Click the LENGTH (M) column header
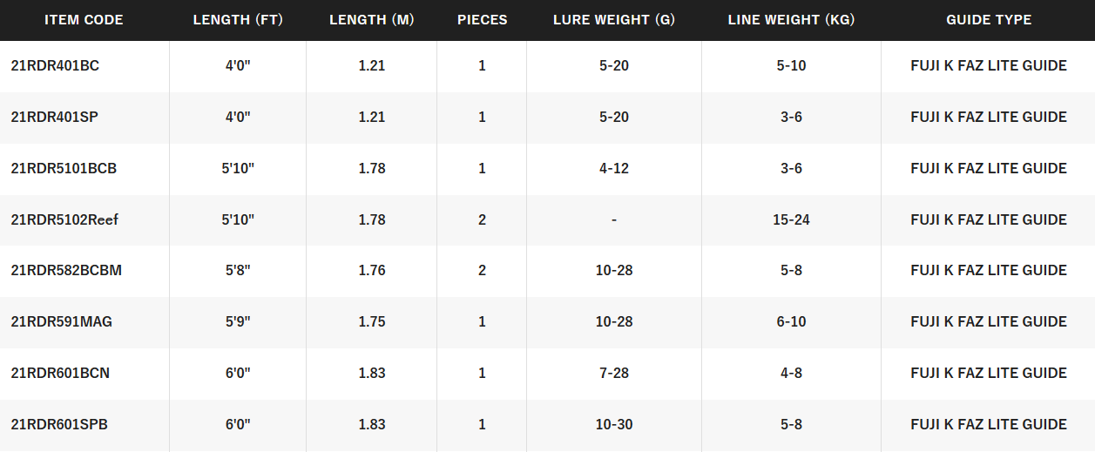Image resolution: width=1095 pixels, height=452 pixels. tap(371, 20)
